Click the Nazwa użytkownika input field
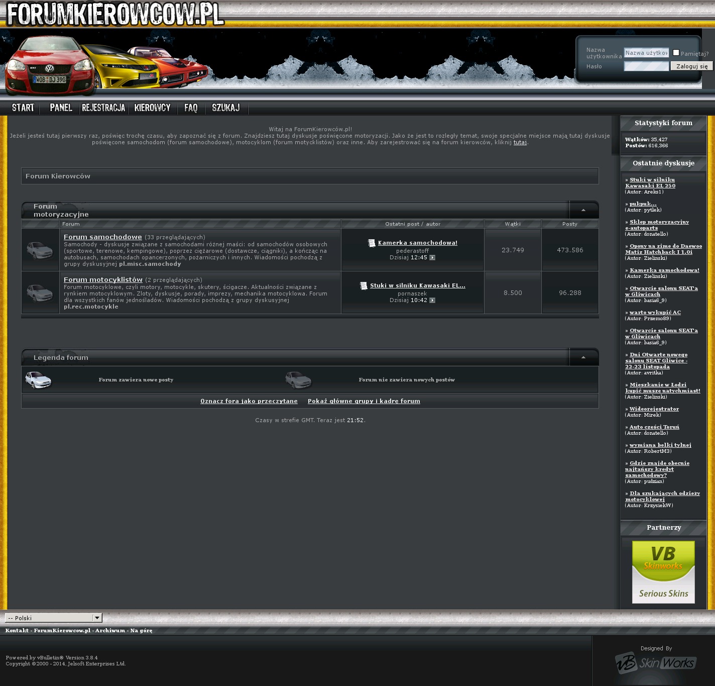This screenshot has width=715, height=686. [x=646, y=53]
